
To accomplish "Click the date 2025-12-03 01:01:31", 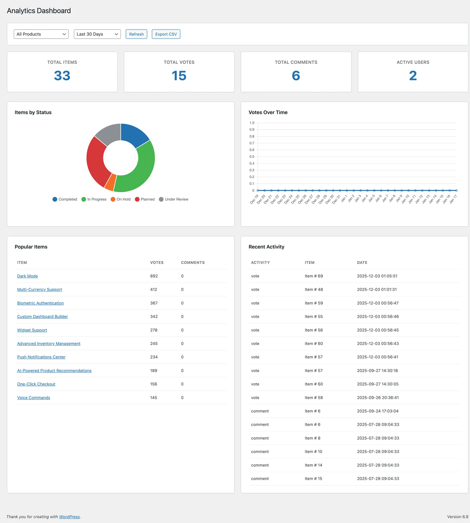I will [x=377, y=290].
